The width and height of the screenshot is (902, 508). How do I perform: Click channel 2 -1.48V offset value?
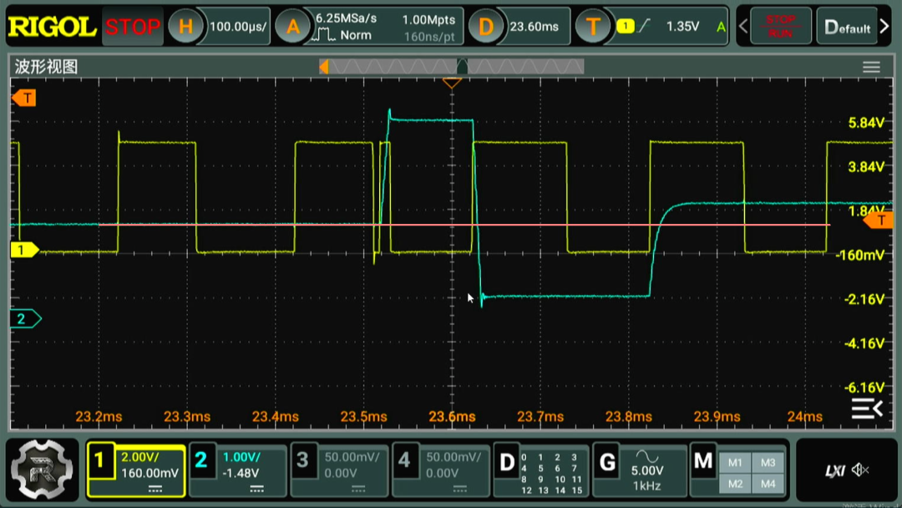pos(241,473)
